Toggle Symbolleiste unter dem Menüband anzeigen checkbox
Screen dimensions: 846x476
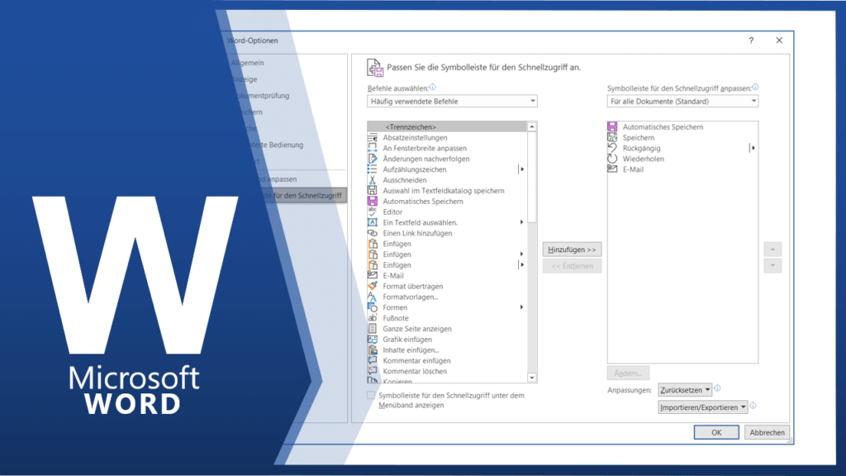click(371, 396)
